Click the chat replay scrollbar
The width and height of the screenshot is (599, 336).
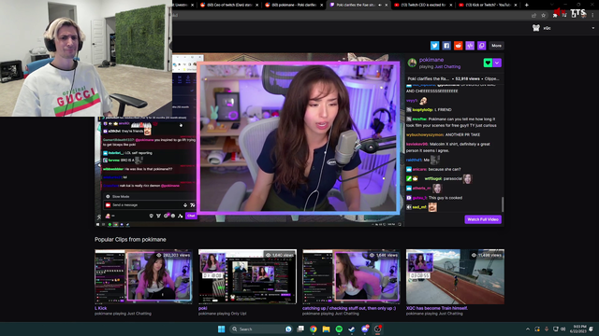[503, 204]
